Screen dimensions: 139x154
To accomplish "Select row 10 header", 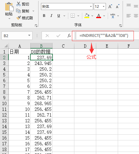I will coord(4,103).
